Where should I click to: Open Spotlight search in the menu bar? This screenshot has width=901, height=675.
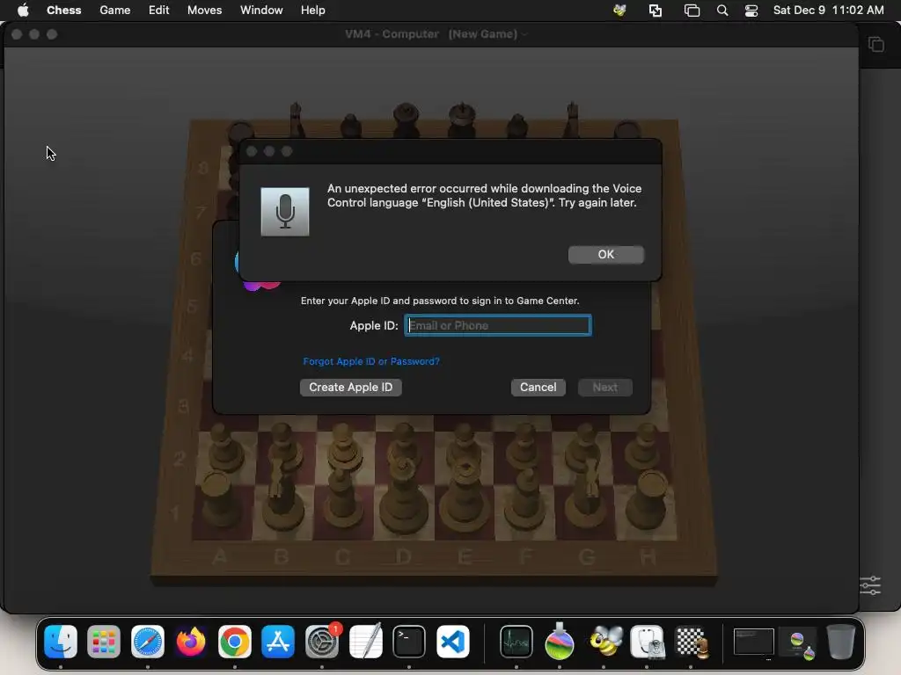click(722, 11)
